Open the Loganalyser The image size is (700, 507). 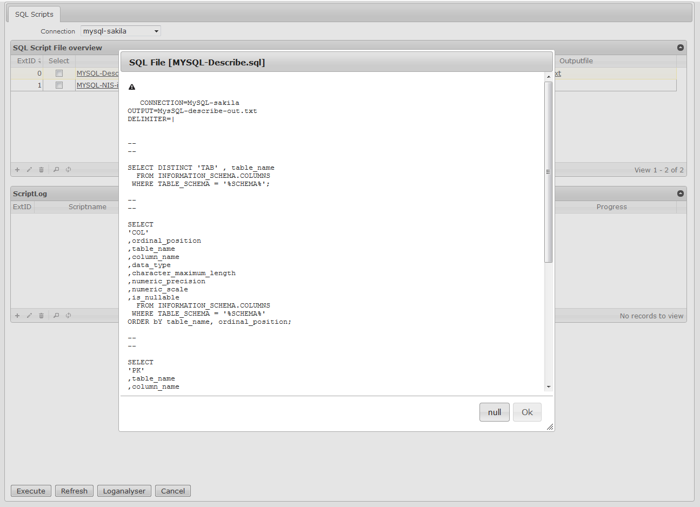click(x=124, y=491)
